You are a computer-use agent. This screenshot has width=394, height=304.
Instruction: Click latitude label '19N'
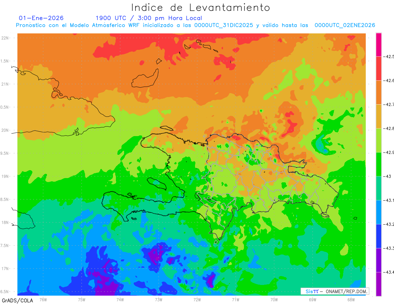click(x=6, y=176)
